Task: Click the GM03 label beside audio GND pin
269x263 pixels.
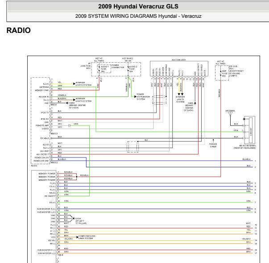Action: point(72,103)
